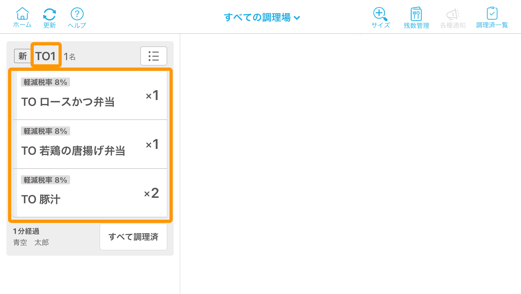
Task: Click the list view icon on ticket TO1
Action: click(x=153, y=56)
